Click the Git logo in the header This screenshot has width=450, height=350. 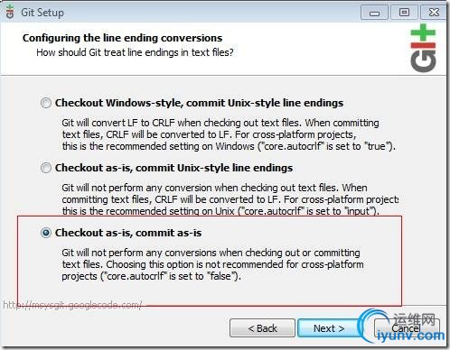(x=423, y=48)
